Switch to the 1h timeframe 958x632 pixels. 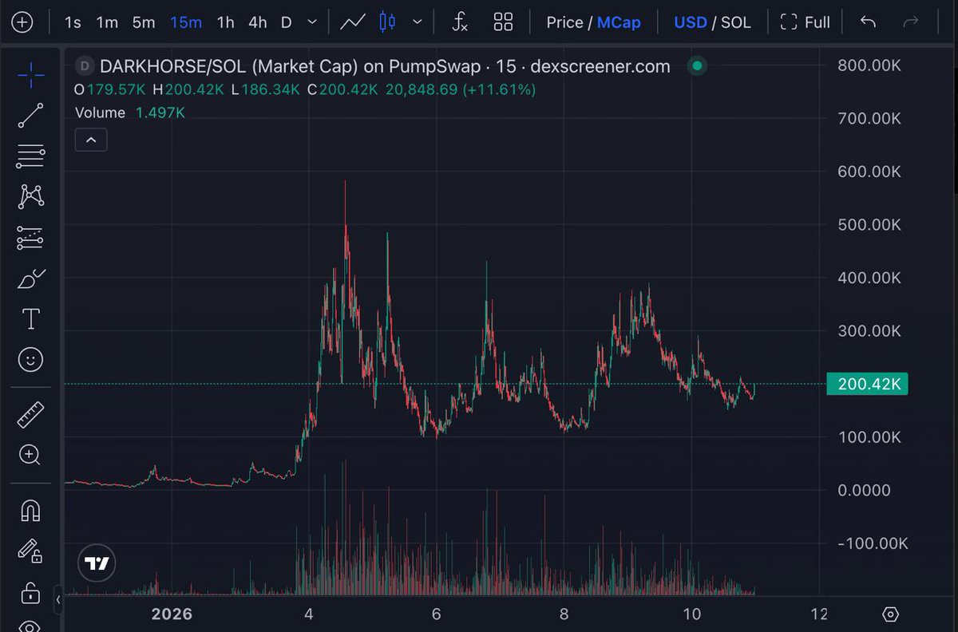pyautogui.click(x=224, y=22)
